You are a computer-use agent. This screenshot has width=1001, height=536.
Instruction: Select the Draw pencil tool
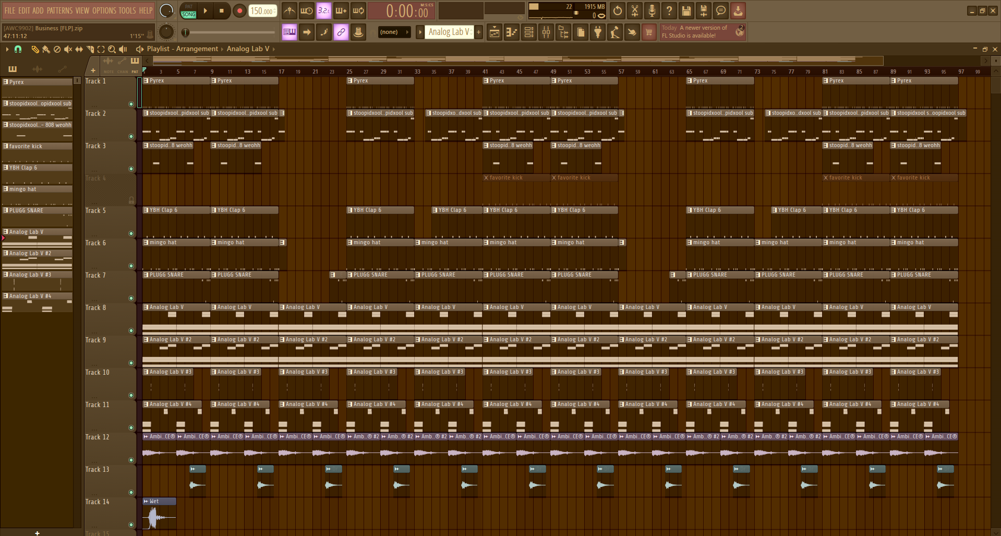(x=35, y=49)
